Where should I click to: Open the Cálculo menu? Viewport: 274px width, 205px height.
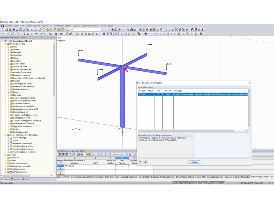[x=37, y=26]
